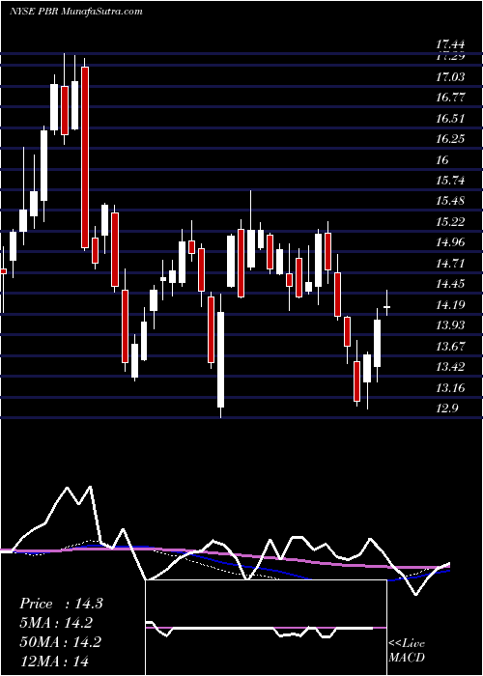Click the 16.25 price axis label
Screen dimensions: 483x676
tap(450, 139)
